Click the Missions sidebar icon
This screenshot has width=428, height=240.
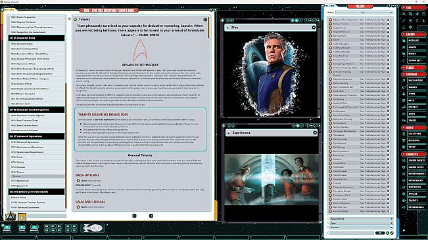pyautogui.click(x=404, y=140)
